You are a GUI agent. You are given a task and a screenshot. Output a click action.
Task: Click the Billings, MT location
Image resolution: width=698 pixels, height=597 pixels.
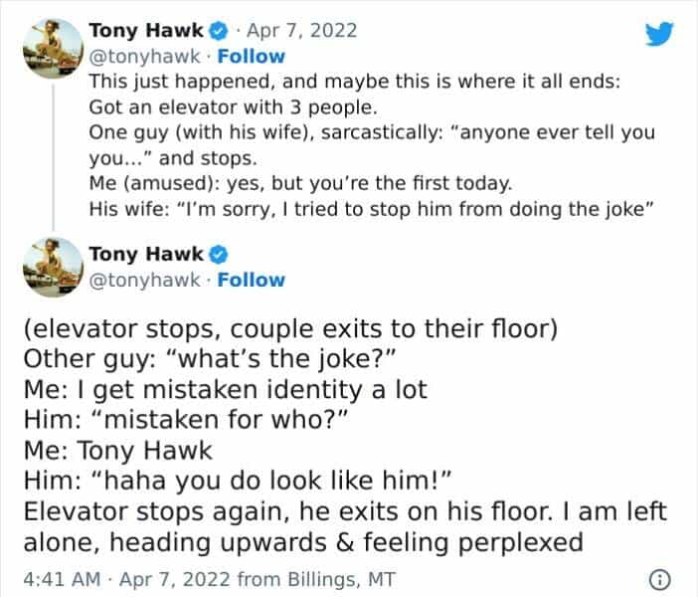point(337,576)
